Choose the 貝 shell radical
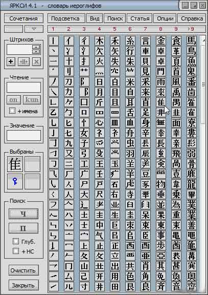 point(146,61)
